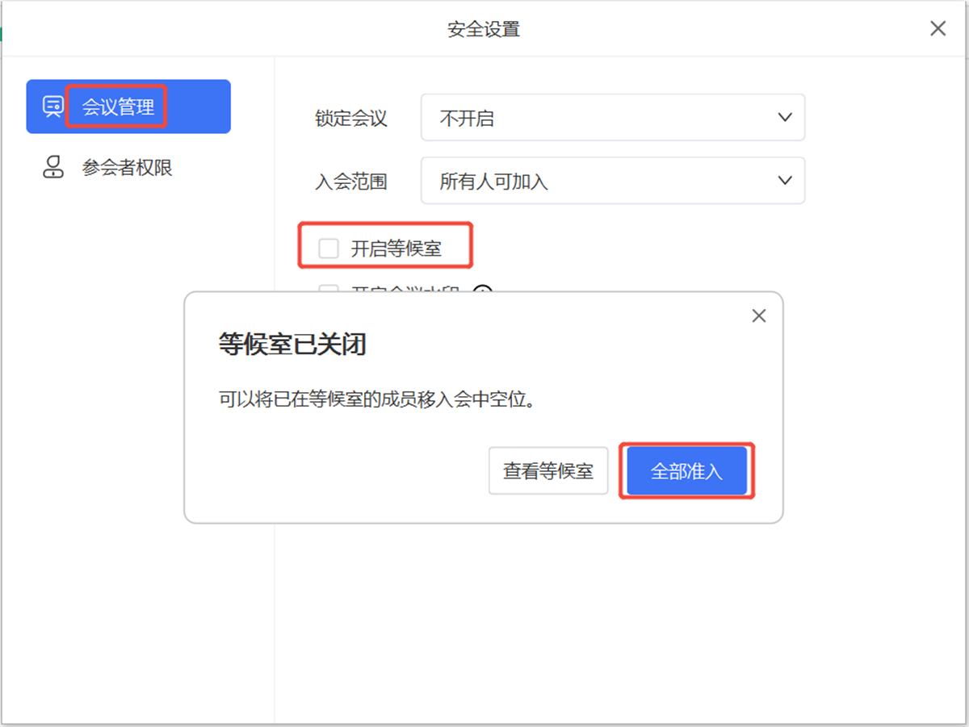Click the 开启等候室 checkbox label text
This screenshot has width=969, height=727.
(396, 249)
